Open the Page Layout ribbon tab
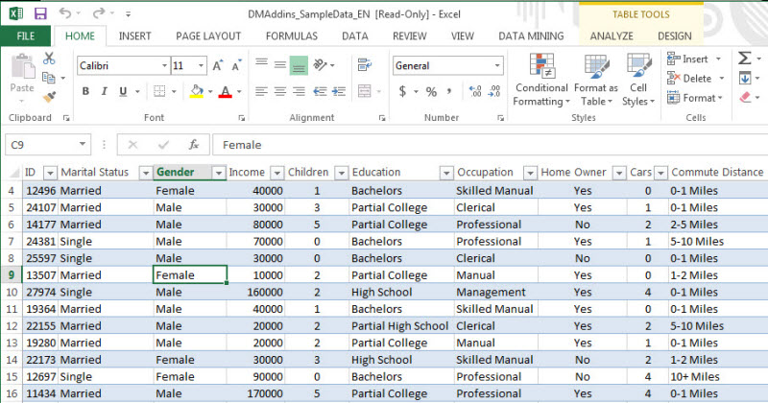This screenshot has width=768, height=403. point(208,36)
